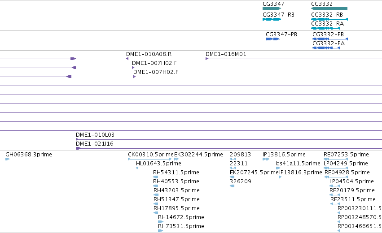Image resolution: width=382 pixels, height=233 pixels.
Task: Open the CK00310.5prime EST feature
Action: [x=150, y=159]
